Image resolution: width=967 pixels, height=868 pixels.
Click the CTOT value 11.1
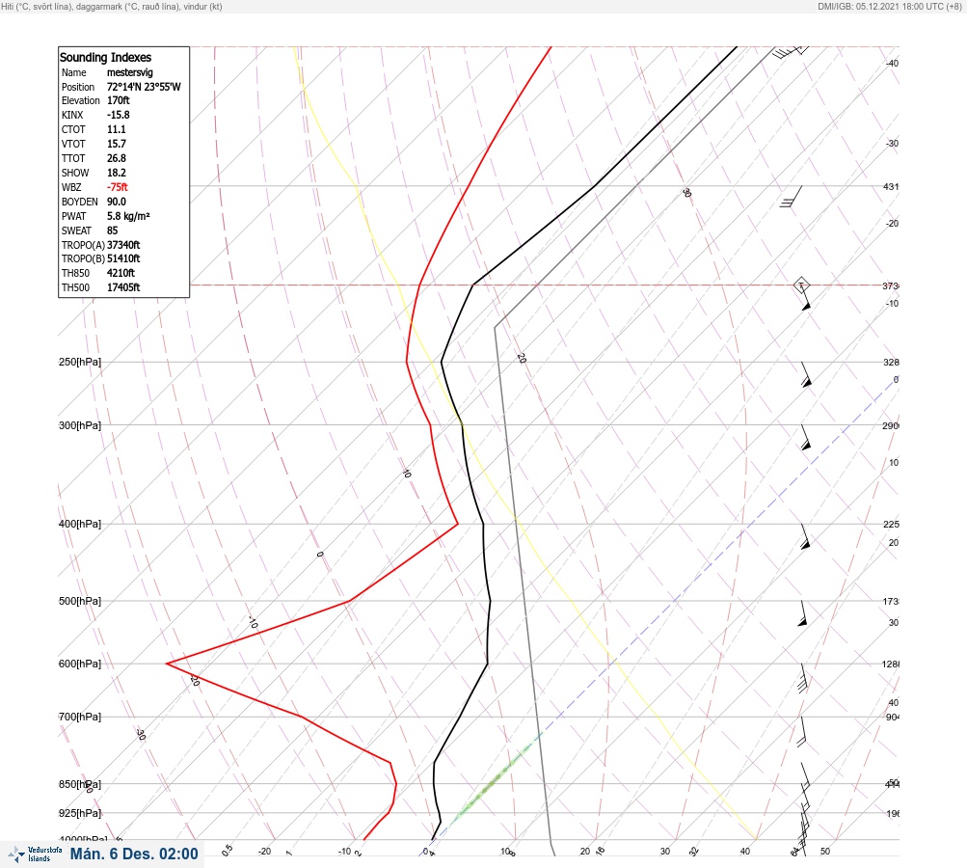tap(117, 129)
